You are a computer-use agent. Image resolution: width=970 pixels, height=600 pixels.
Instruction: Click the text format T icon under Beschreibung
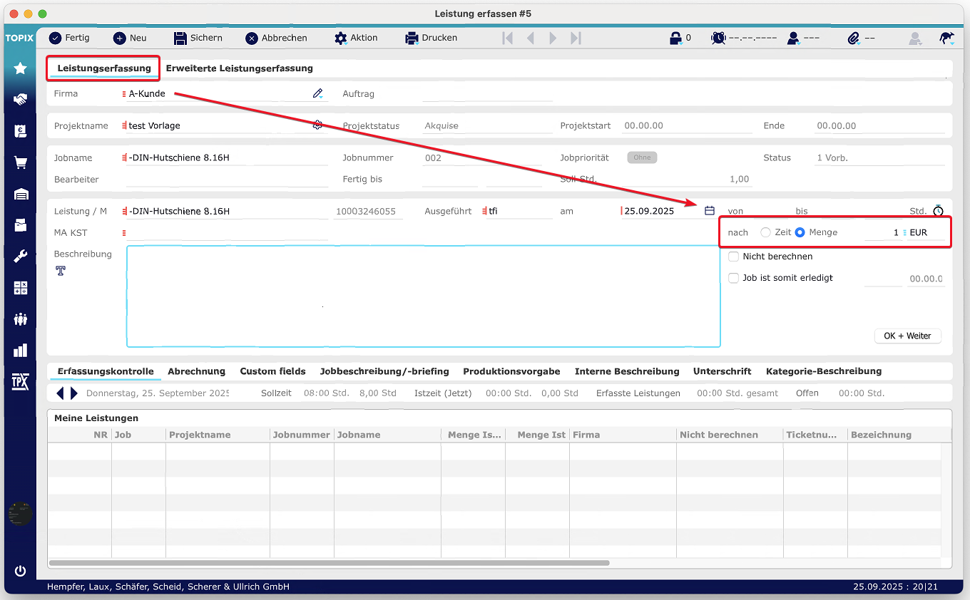pyautogui.click(x=61, y=271)
